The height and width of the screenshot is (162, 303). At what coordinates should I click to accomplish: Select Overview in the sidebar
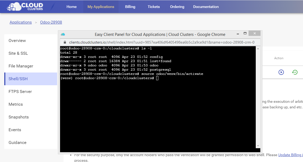click(17, 41)
